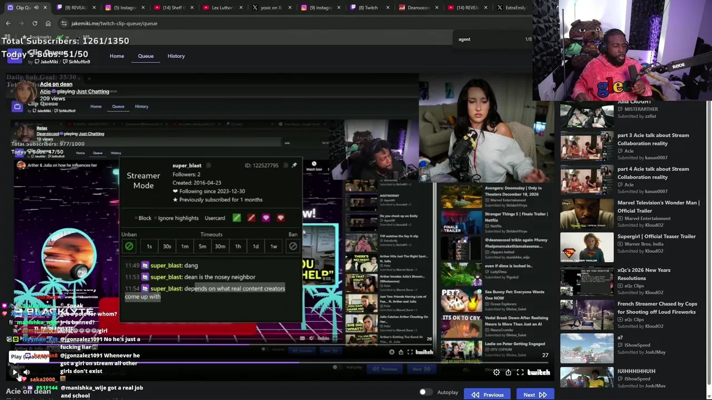
Task: Click the outer Twitch logo in player
Action: [538, 373]
